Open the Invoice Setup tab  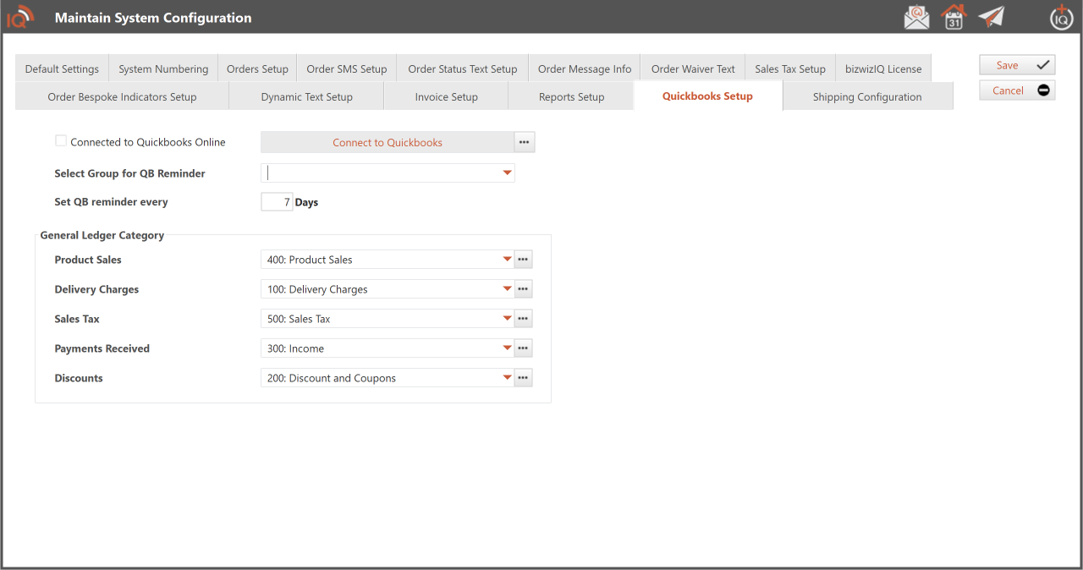[446, 96]
